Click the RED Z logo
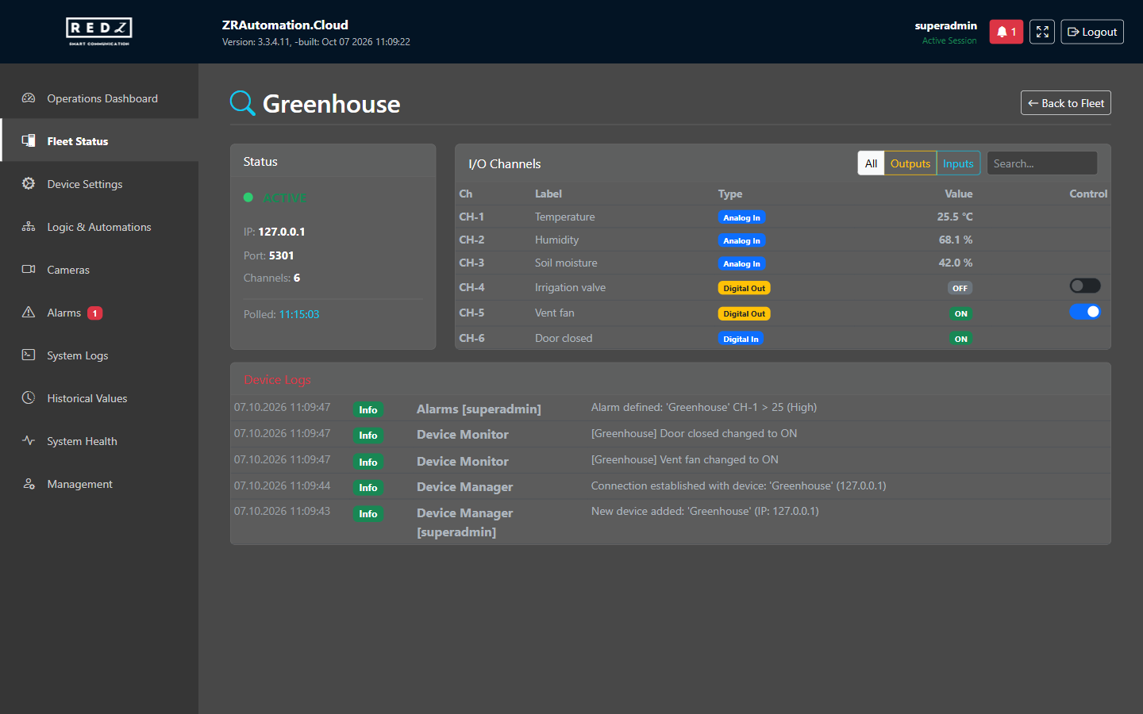This screenshot has height=714, width=1143. 99,32
